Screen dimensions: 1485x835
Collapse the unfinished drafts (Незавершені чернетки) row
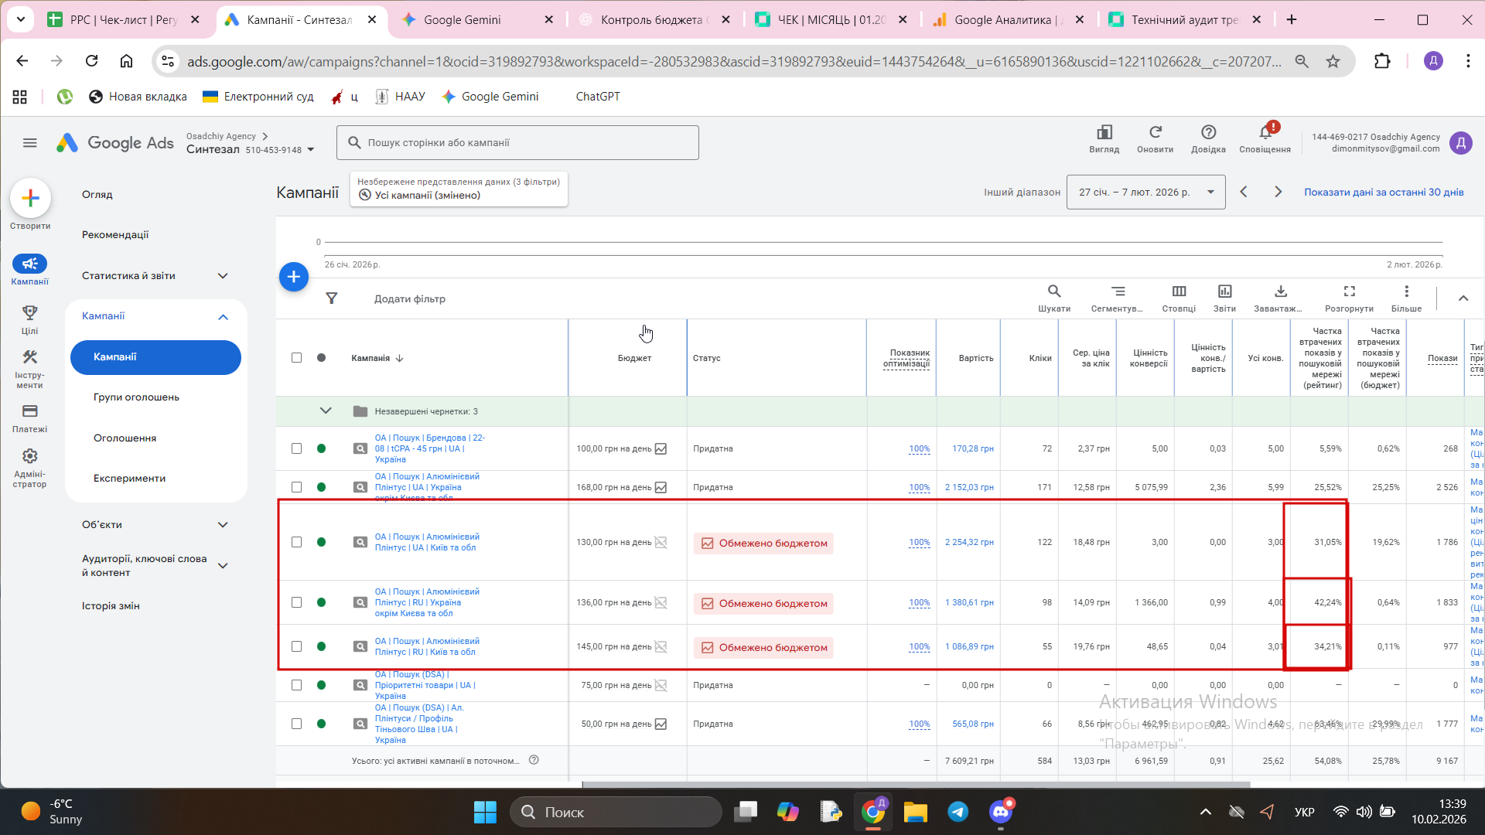[x=326, y=411]
